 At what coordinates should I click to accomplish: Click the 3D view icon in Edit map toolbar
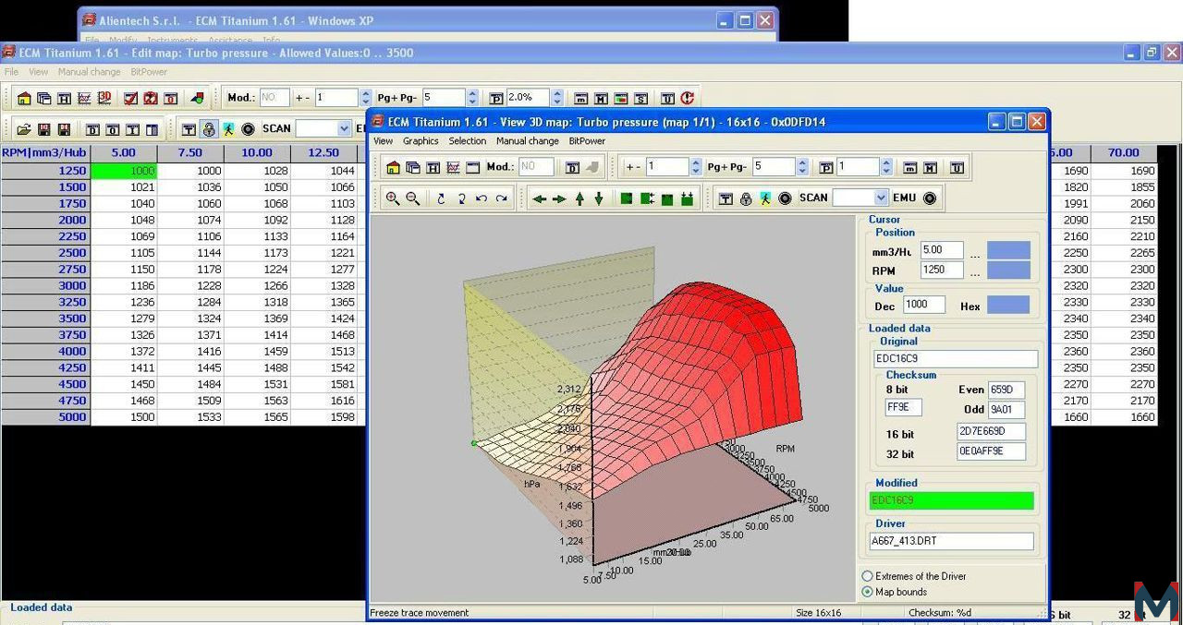pos(105,98)
